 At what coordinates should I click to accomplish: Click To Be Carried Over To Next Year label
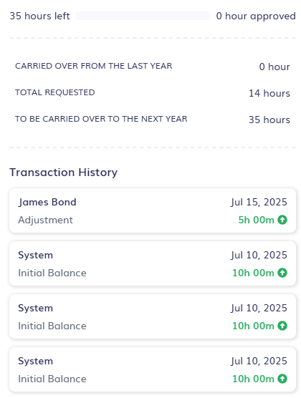101,119
